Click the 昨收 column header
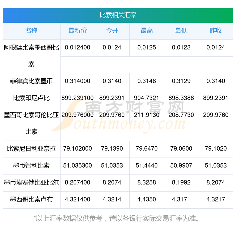 click(216, 31)
